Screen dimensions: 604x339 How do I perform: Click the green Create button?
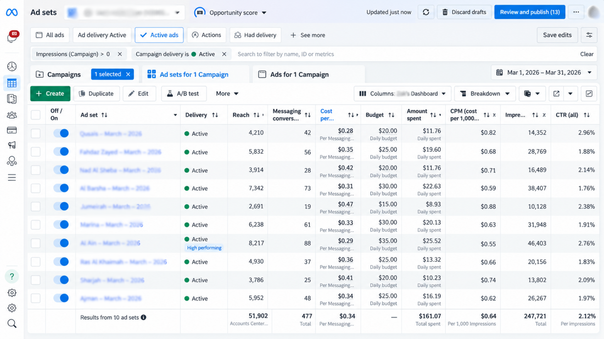coord(50,94)
